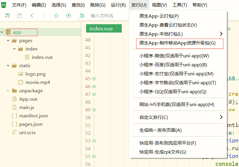Create a new file with toolbar icon
This screenshot has height=167, width=239.
click(x=7, y=16)
